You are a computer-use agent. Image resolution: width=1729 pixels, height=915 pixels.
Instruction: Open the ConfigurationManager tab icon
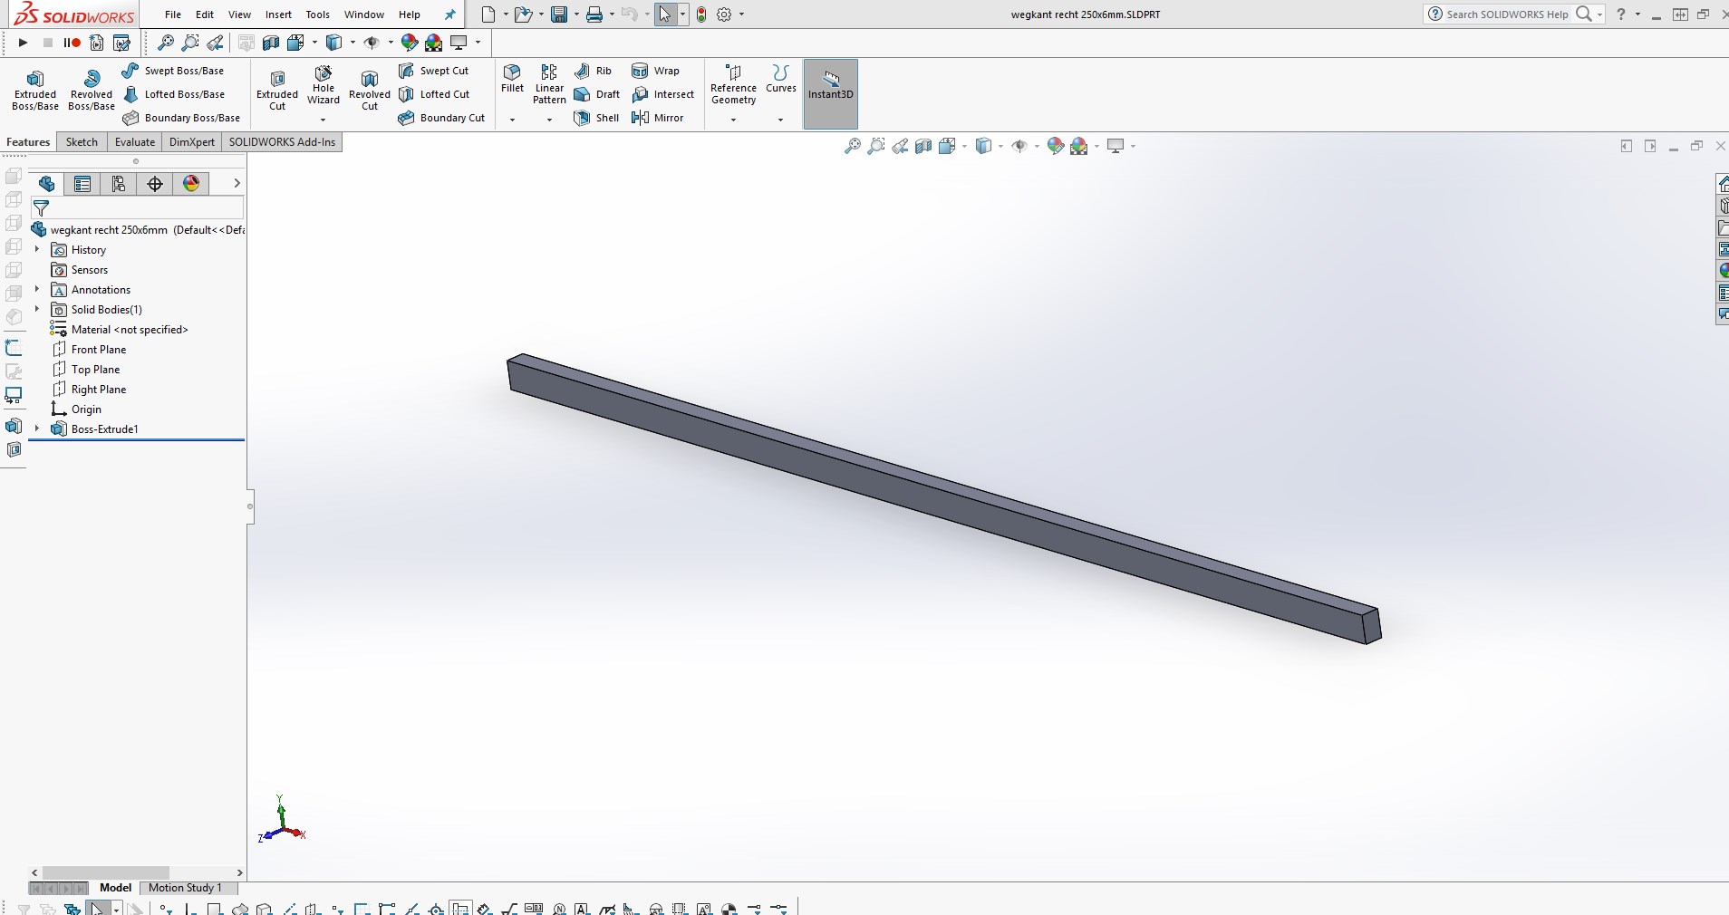click(x=119, y=184)
